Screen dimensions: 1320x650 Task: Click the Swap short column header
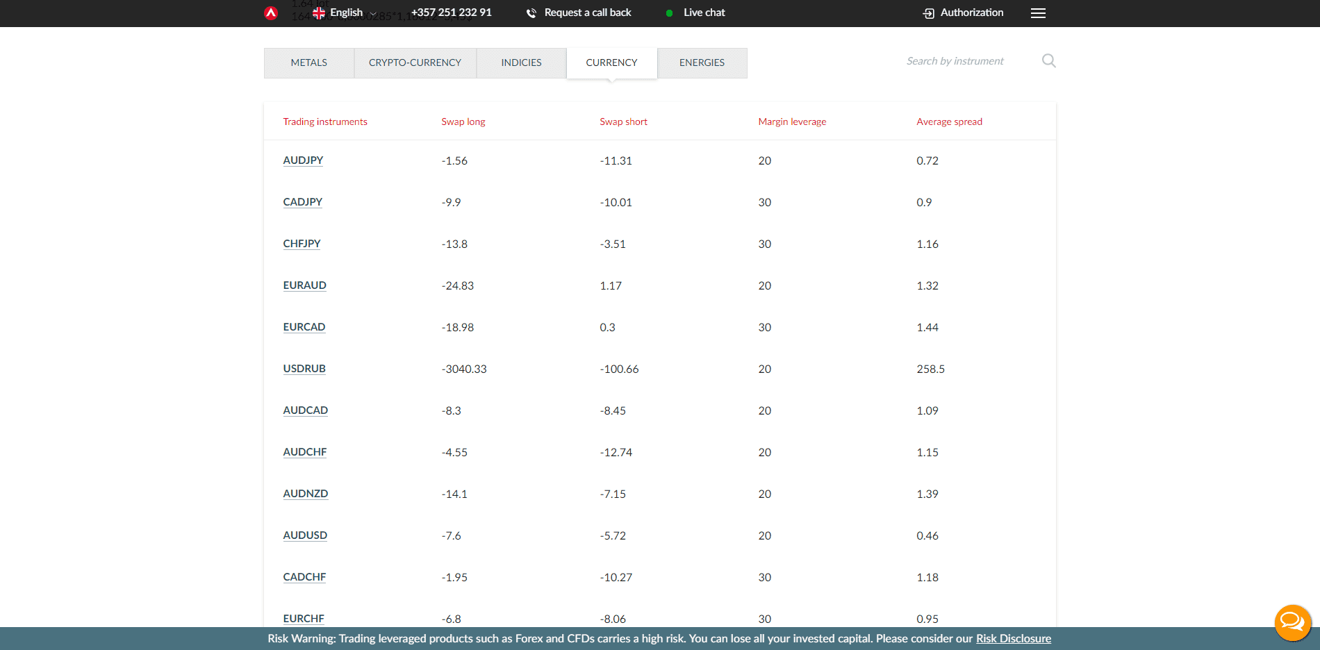pos(624,122)
